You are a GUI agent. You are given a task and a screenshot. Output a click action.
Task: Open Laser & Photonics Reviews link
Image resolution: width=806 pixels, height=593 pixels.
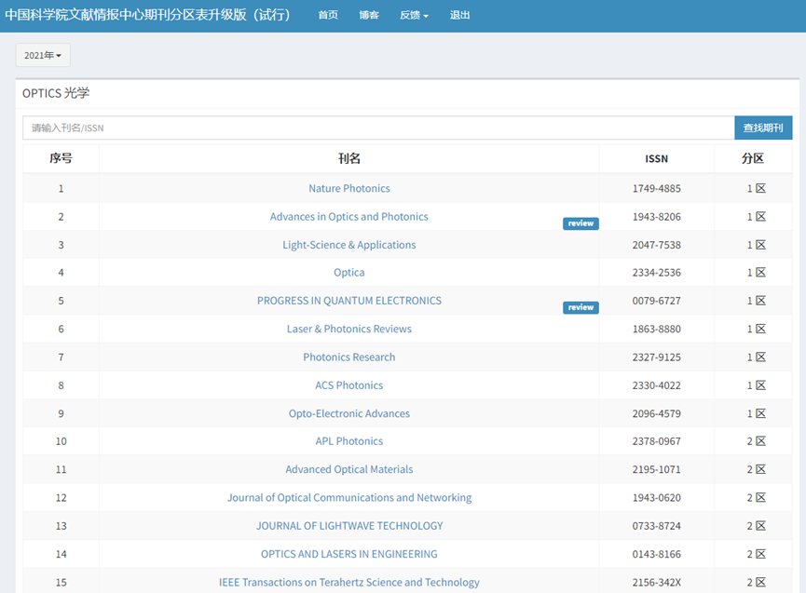click(349, 330)
